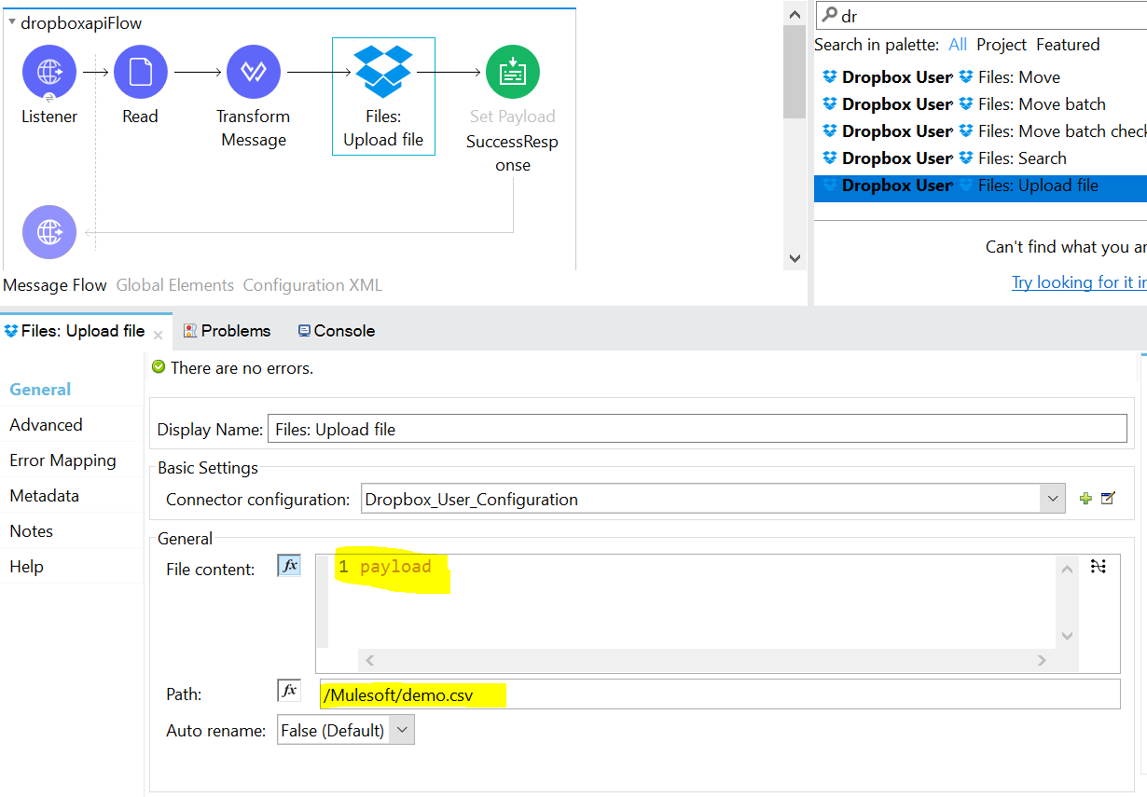Open the Error Mapping section

(62, 460)
